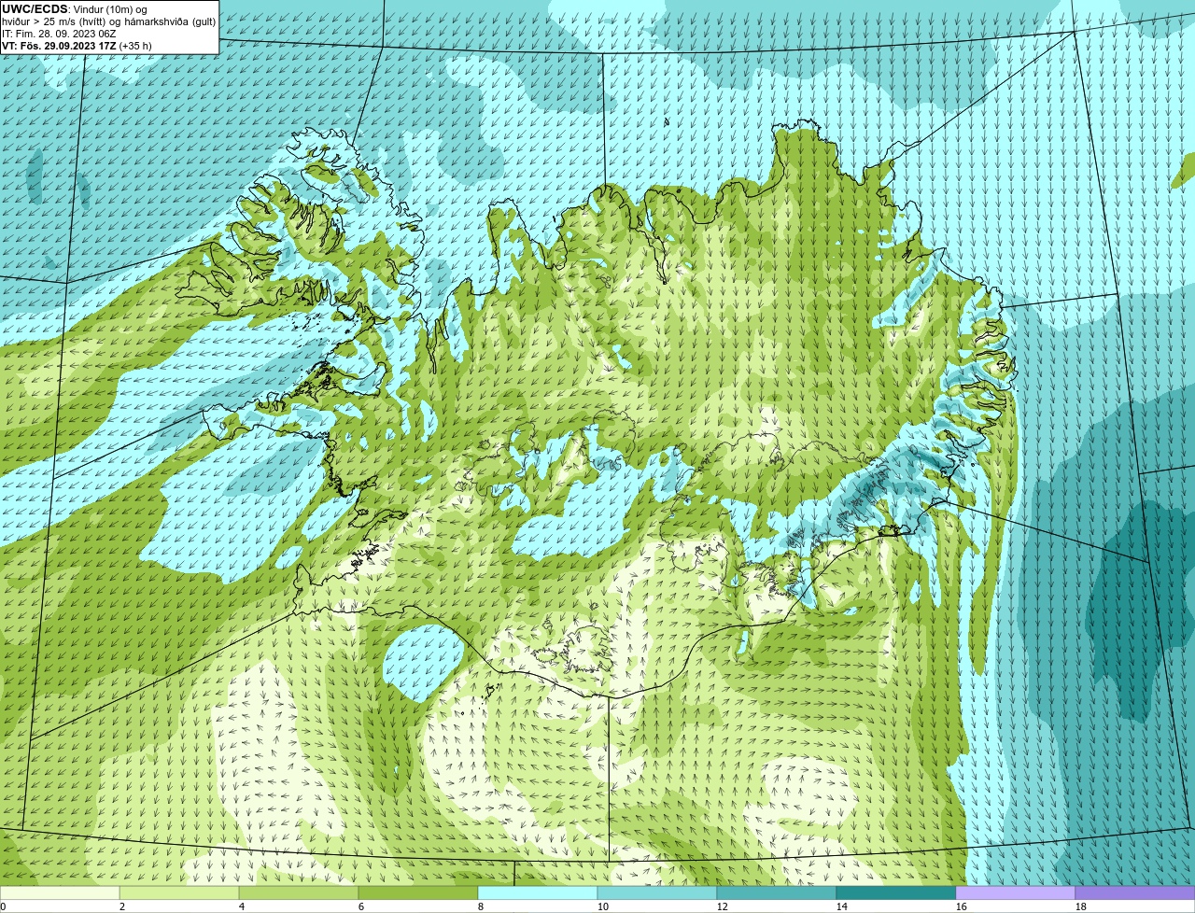Click the turquoise 10–12 m/s legend swatch

pos(657,892)
